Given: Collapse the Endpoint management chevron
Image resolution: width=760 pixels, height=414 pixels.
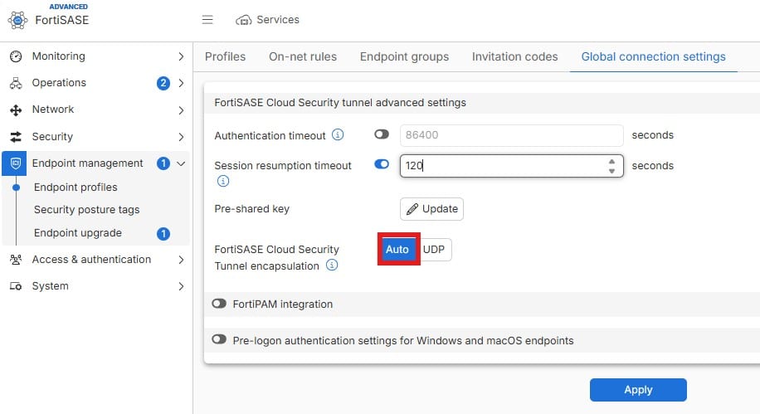Looking at the screenshot, I should tap(181, 163).
